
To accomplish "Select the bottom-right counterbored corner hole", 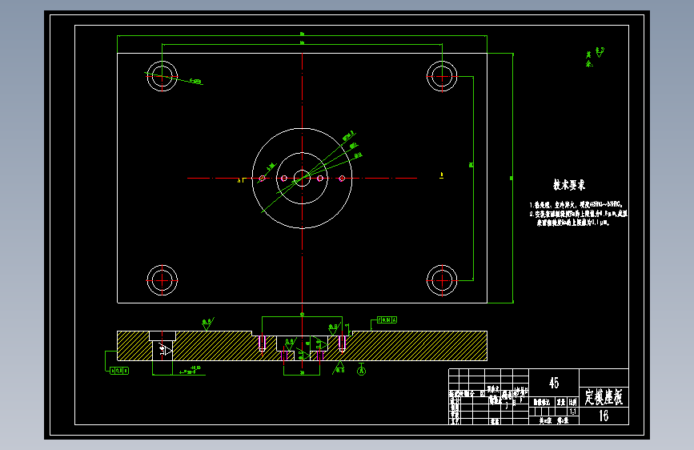I will [x=442, y=280].
